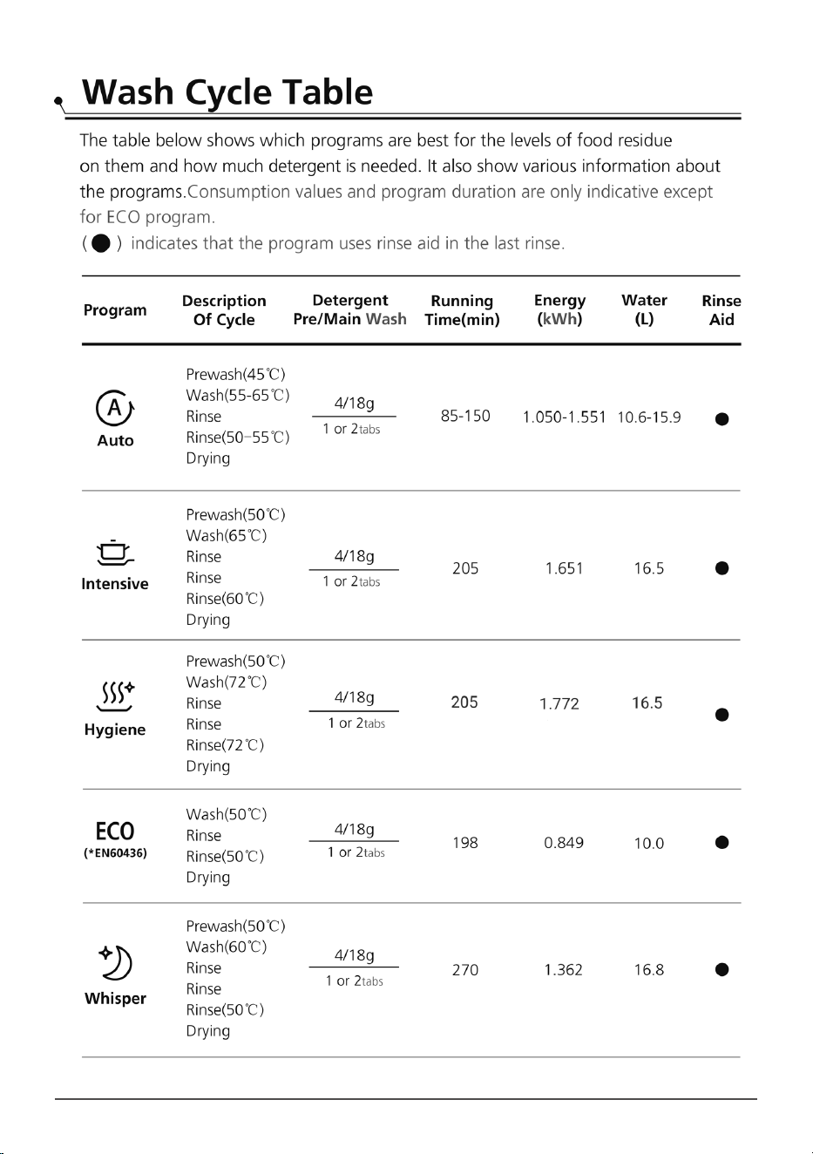
Task: Click the legend dot in parentheses
Action: (x=101, y=243)
